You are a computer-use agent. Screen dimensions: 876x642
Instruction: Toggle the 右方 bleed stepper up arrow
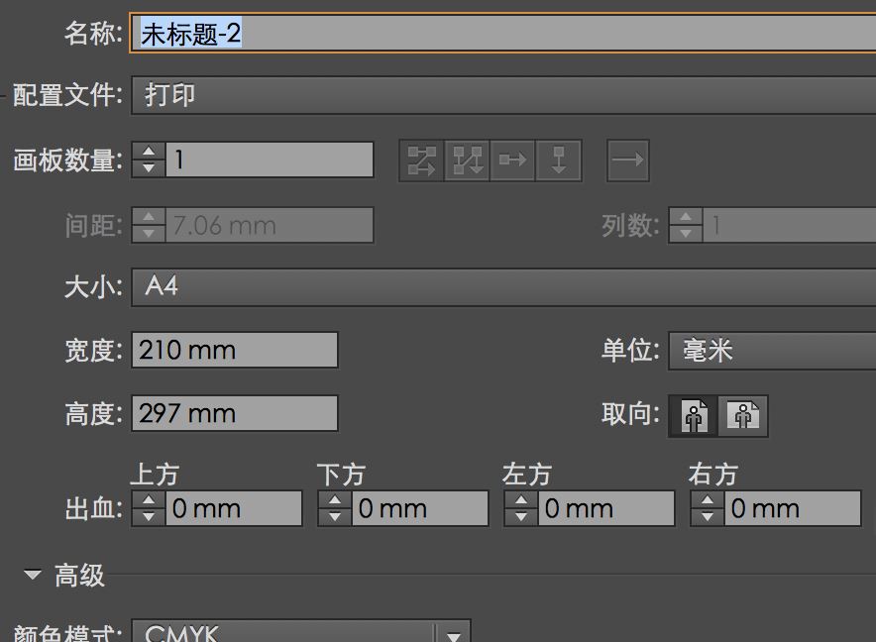707,500
